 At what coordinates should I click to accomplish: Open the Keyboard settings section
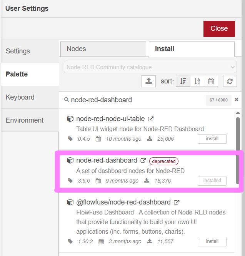click(30, 97)
